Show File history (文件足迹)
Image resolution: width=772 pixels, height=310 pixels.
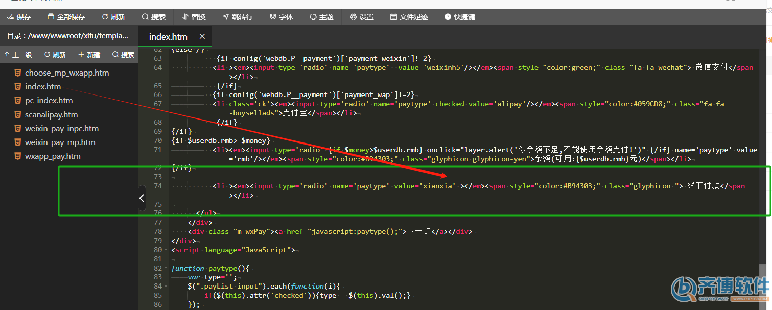(409, 17)
